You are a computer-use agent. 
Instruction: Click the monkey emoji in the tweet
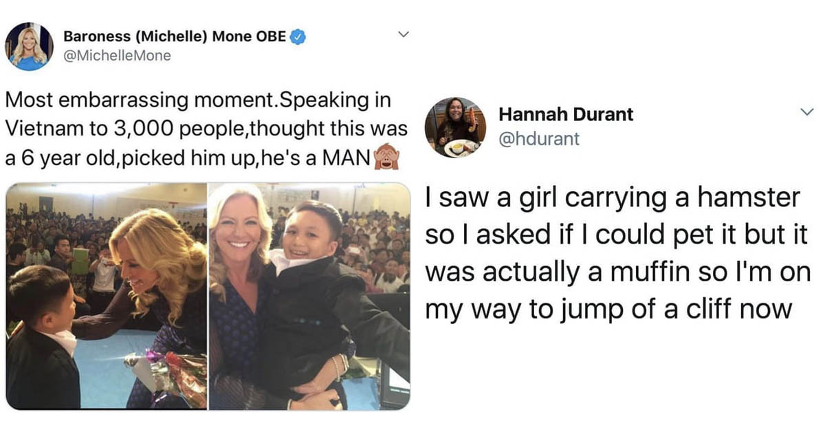[386, 159]
